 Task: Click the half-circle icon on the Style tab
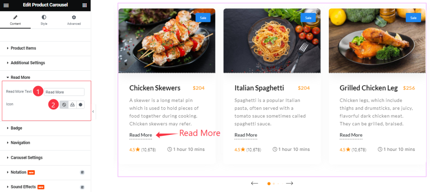pyautogui.click(x=44, y=17)
